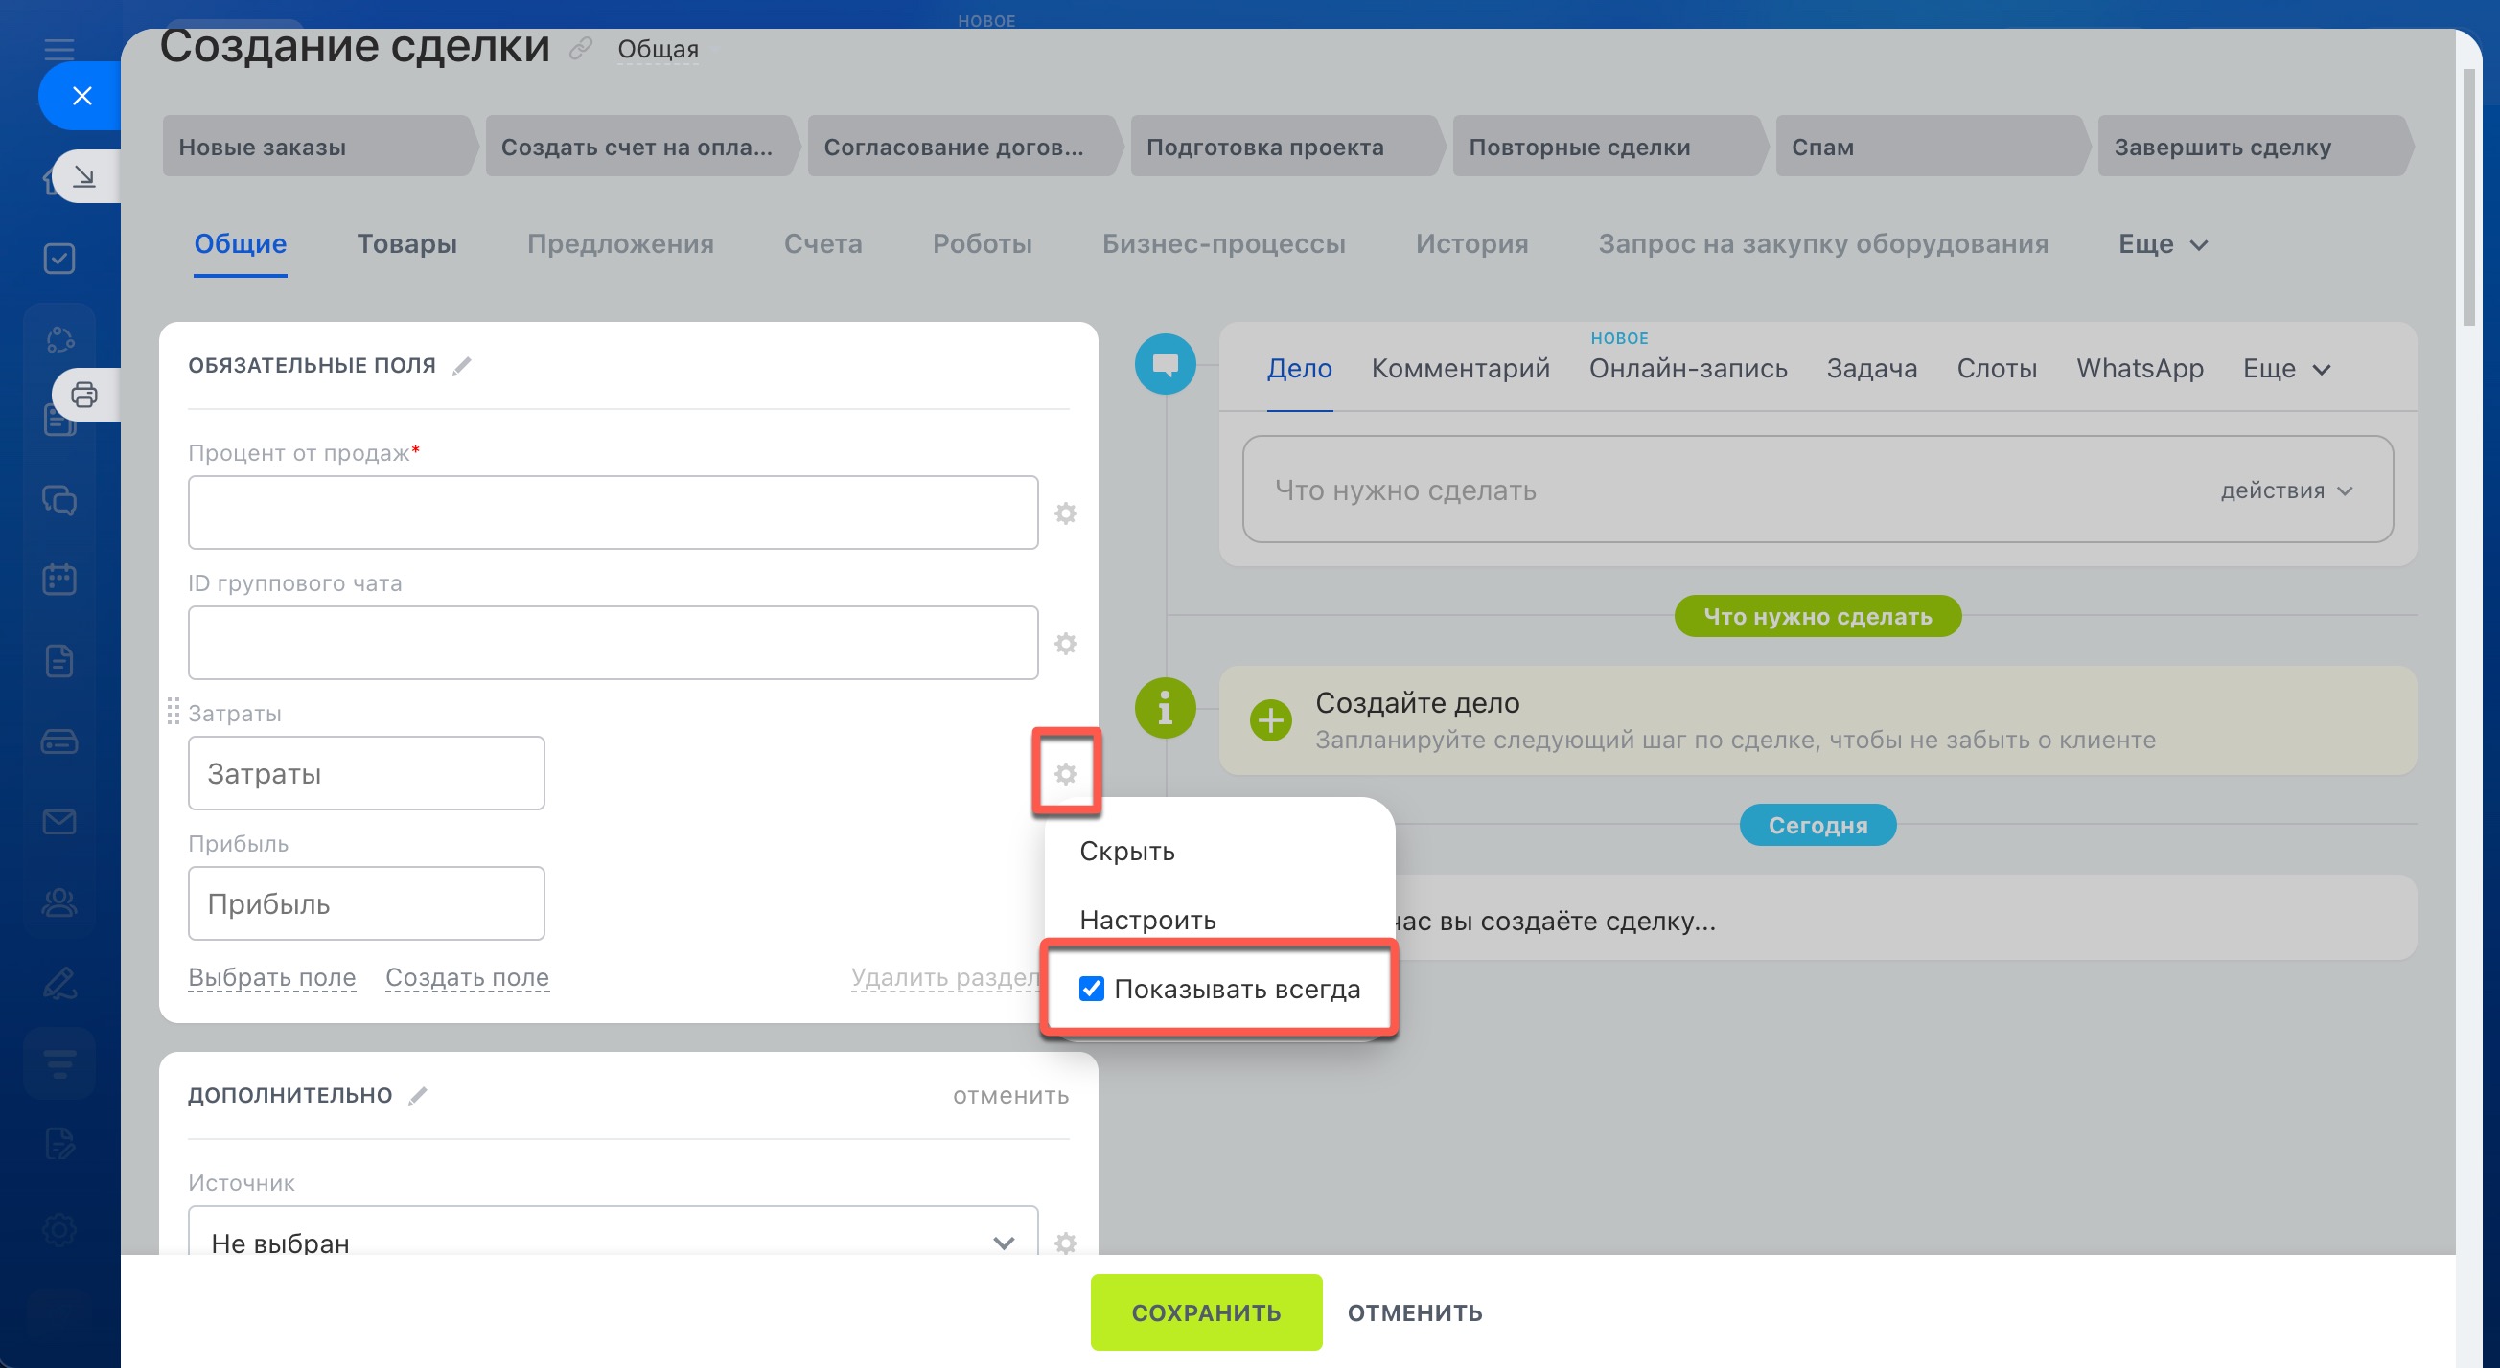The height and width of the screenshot is (1368, 2500).
Task: Click the Удалить раздел link
Action: (946, 977)
